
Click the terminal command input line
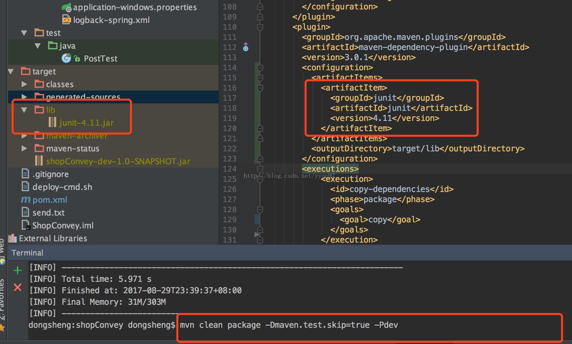pos(289,325)
